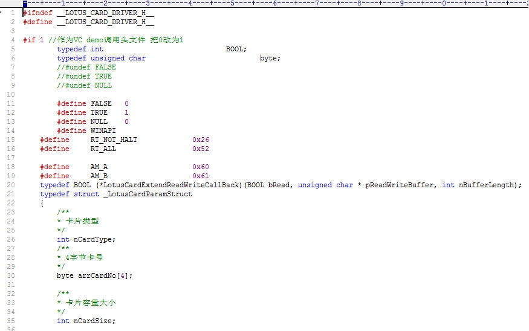Click the 0x52 value of RT_ALL

tap(201, 149)
